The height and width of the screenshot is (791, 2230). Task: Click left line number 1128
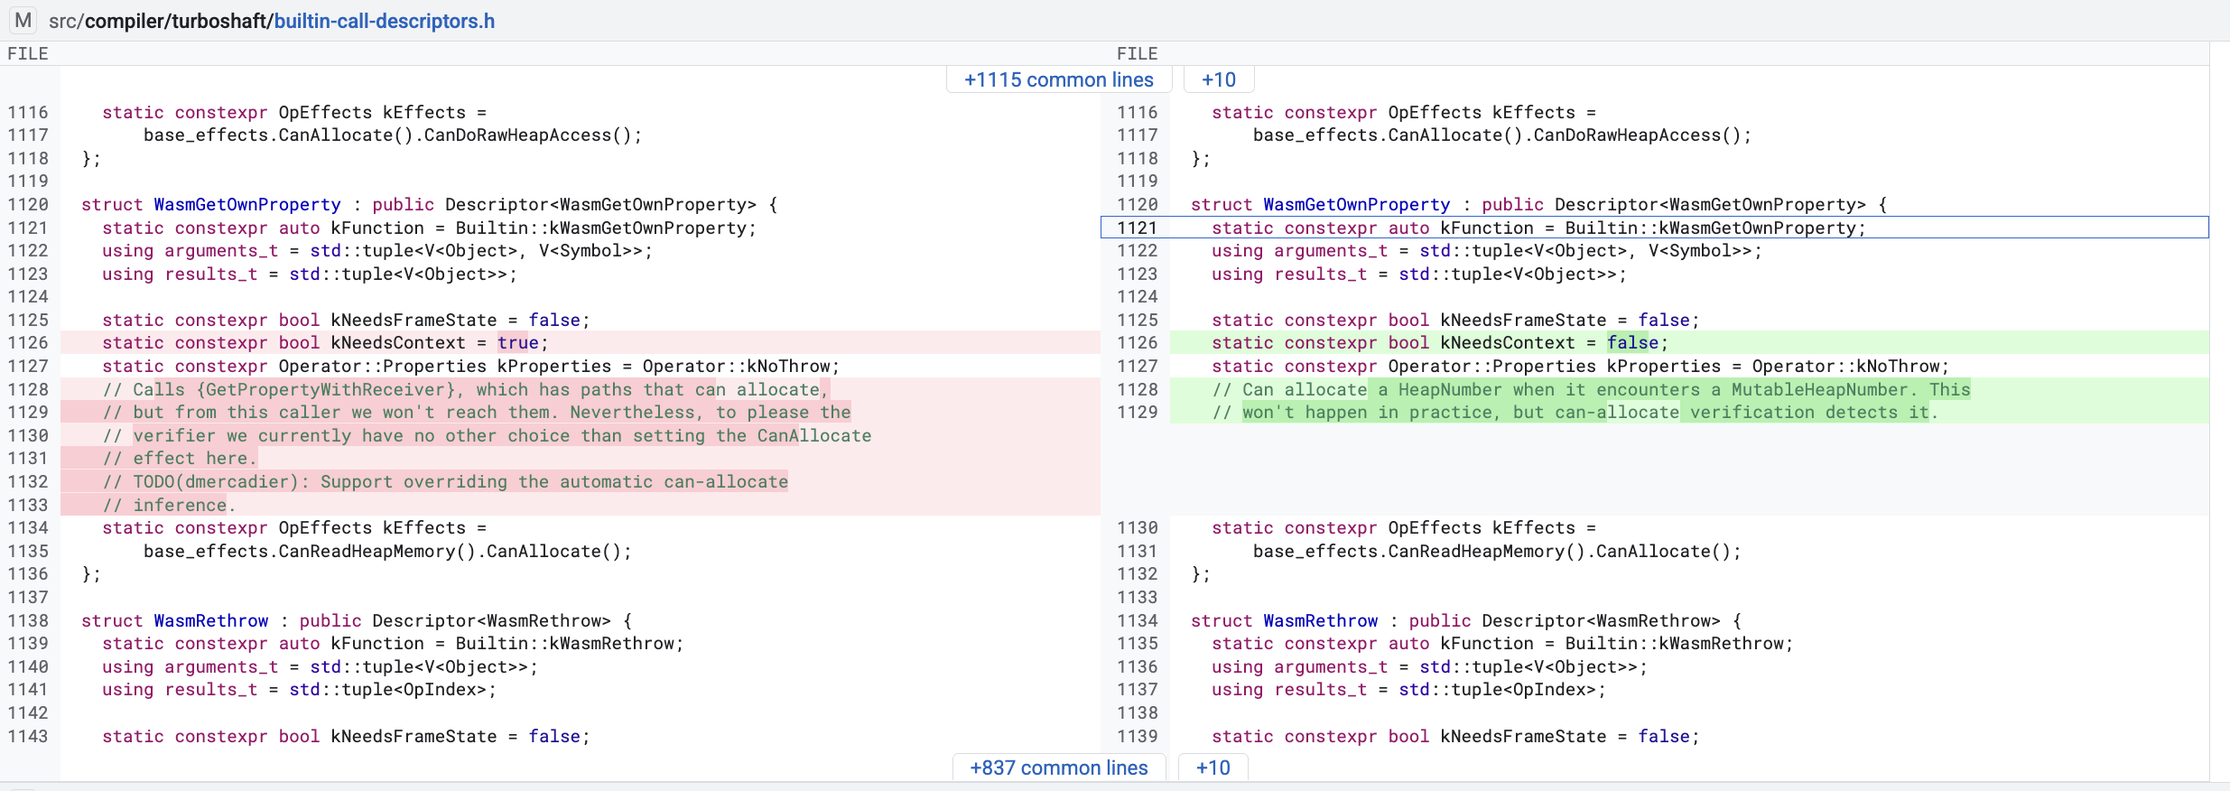tap(28, 389)
